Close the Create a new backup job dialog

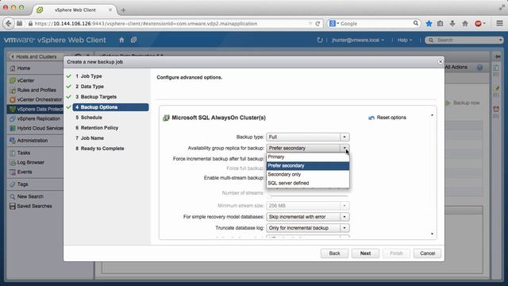[x=441, y=62]
